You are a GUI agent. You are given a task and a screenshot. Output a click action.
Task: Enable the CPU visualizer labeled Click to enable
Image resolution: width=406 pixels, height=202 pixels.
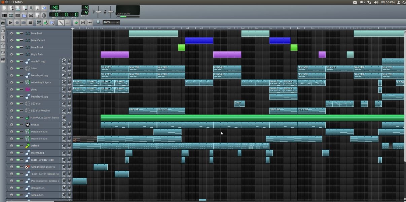(127, 10)
